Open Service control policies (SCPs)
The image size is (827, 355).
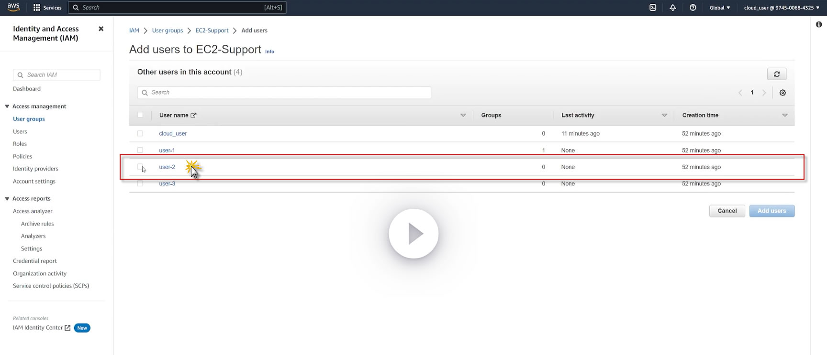coord(51,286)
